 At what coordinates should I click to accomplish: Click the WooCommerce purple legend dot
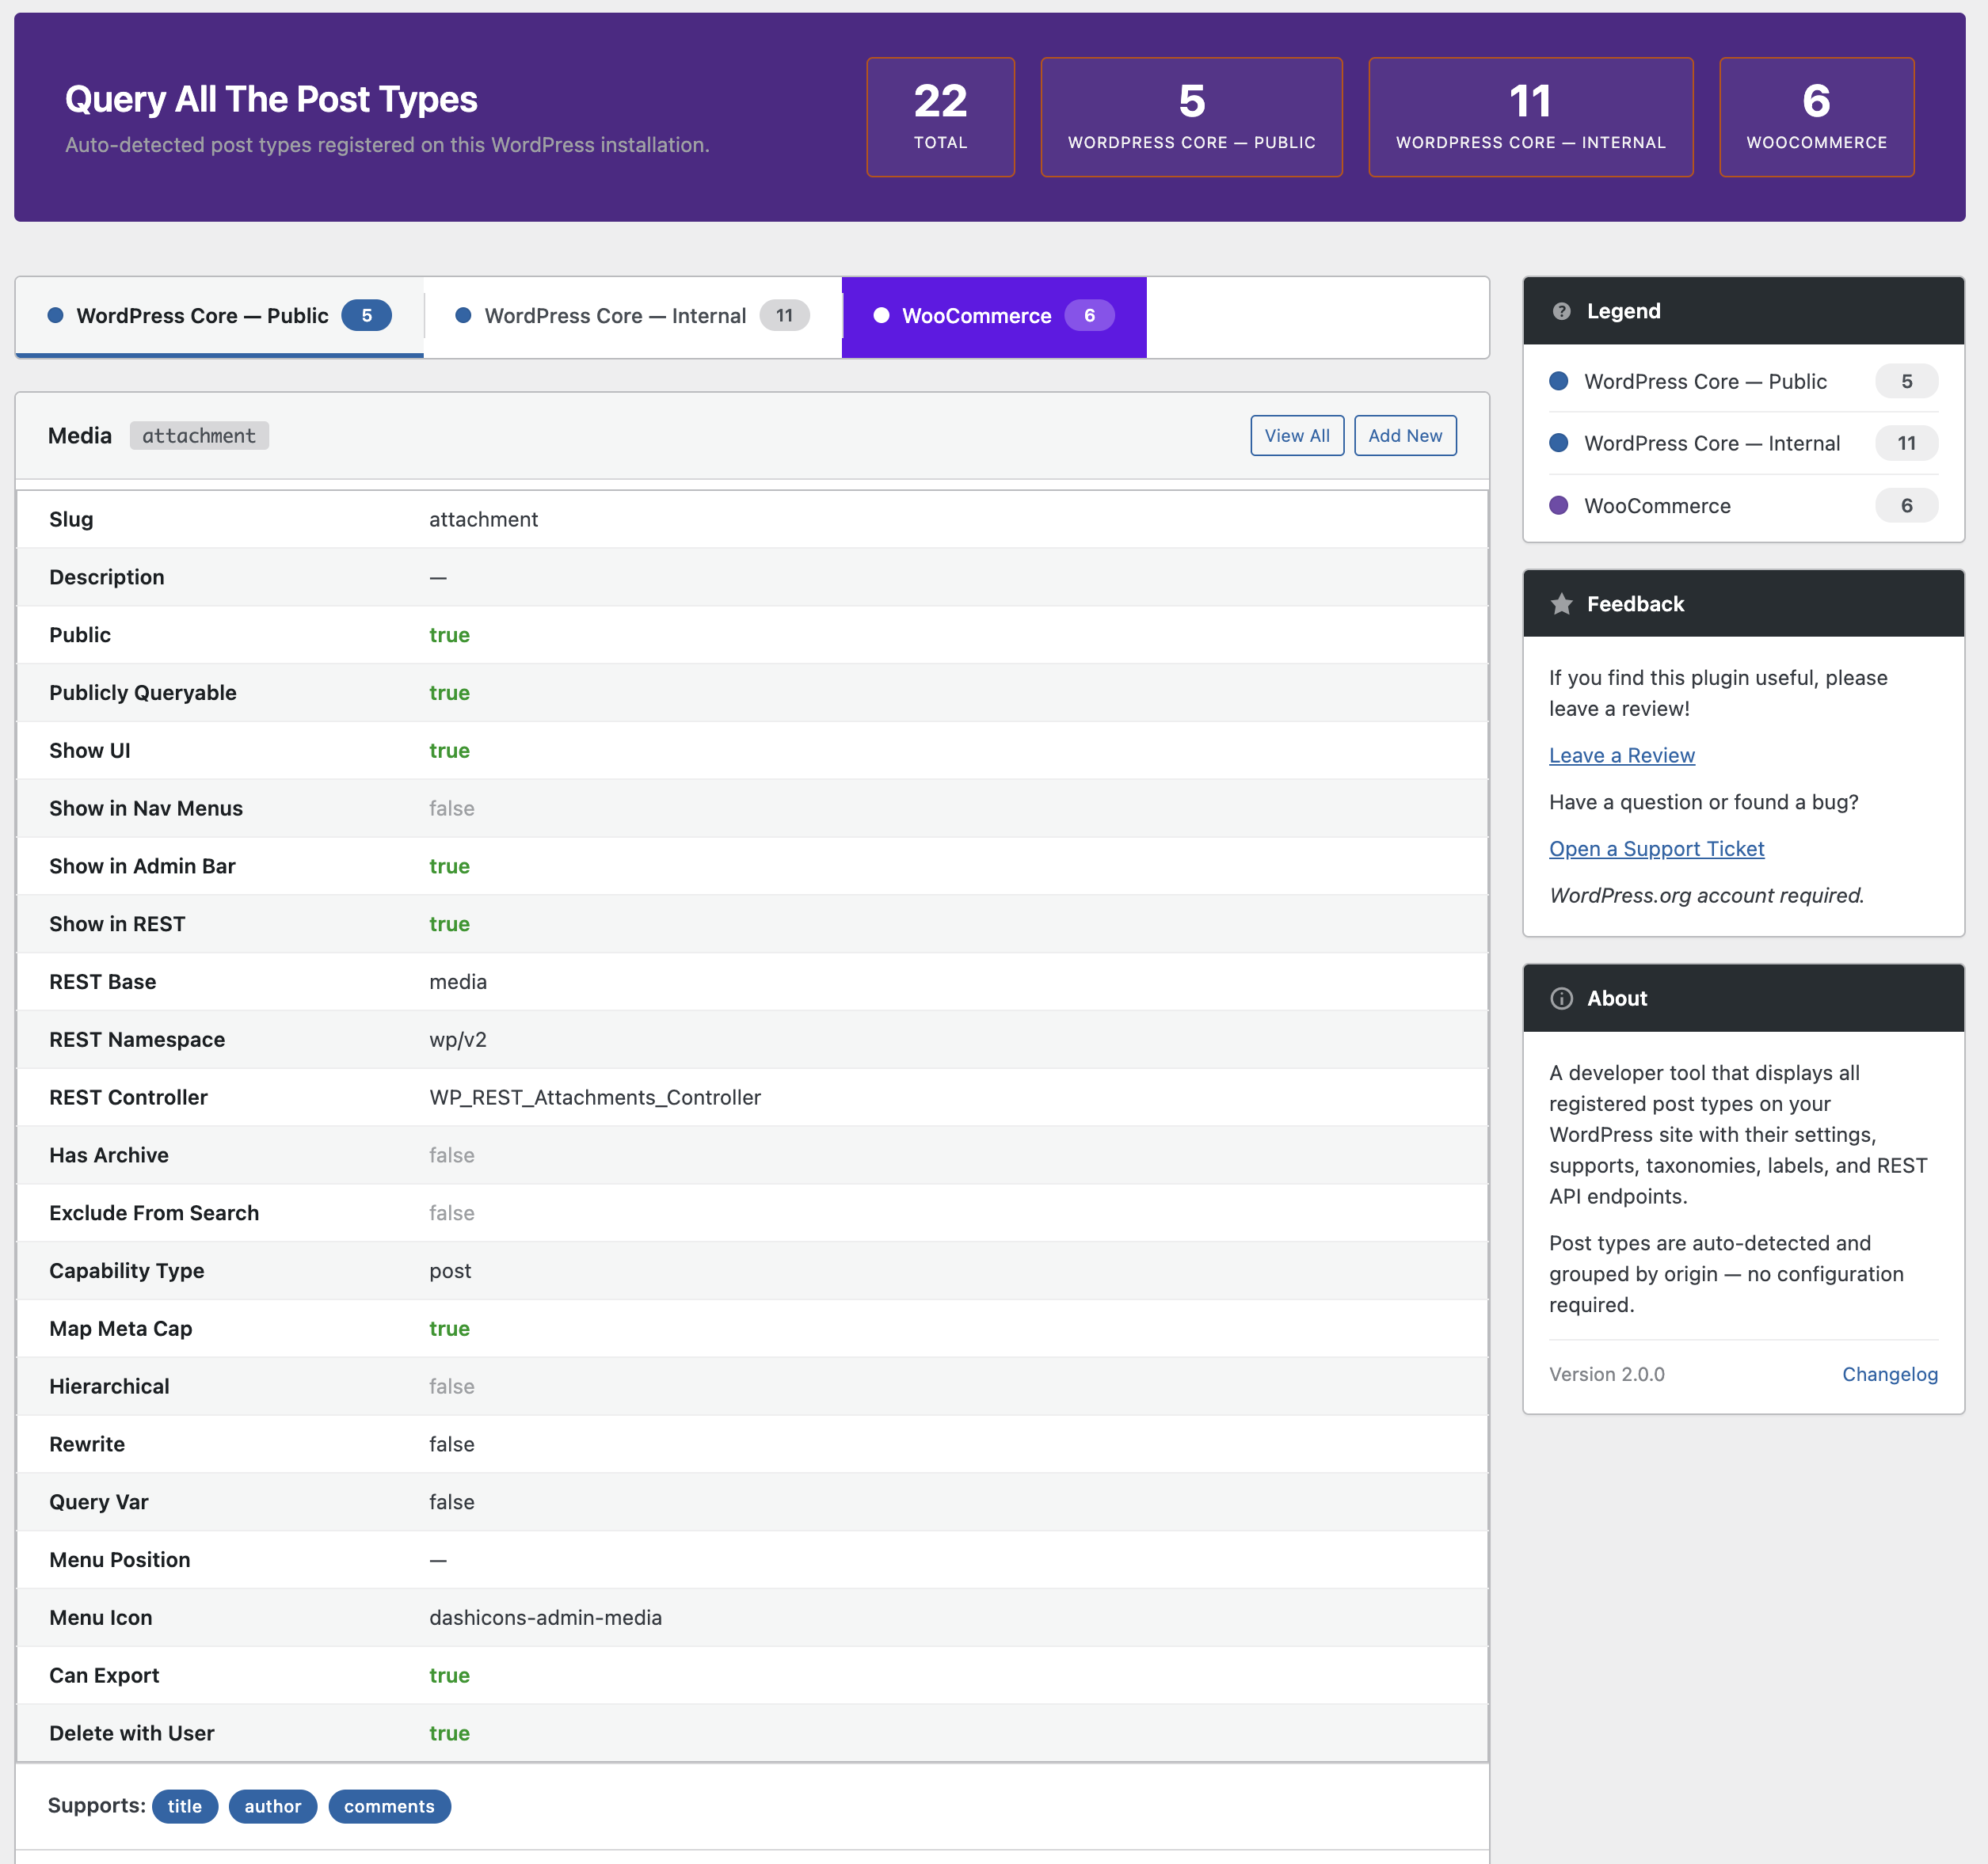pos(1558,505)
